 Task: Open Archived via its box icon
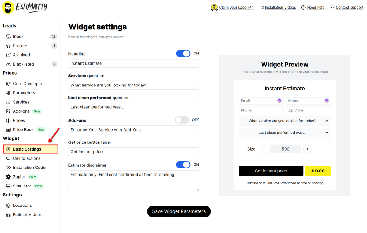pyautogui.click(x=9, y=55)
